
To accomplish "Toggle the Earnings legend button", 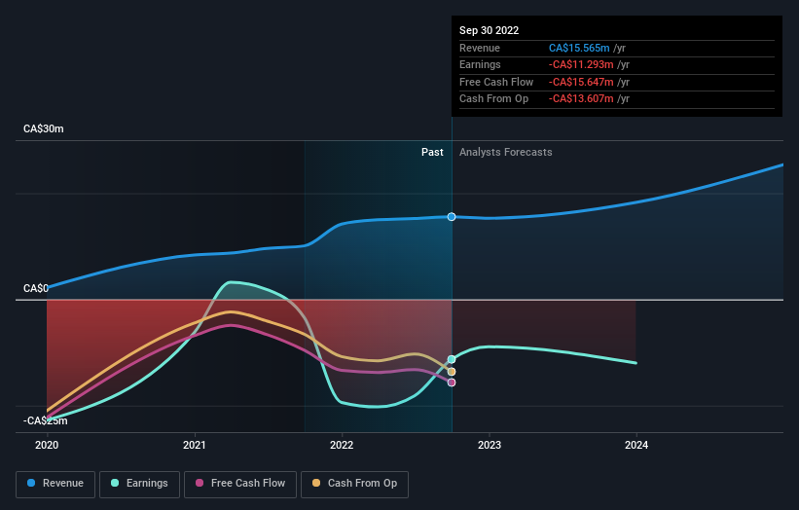I will [139, 484].
